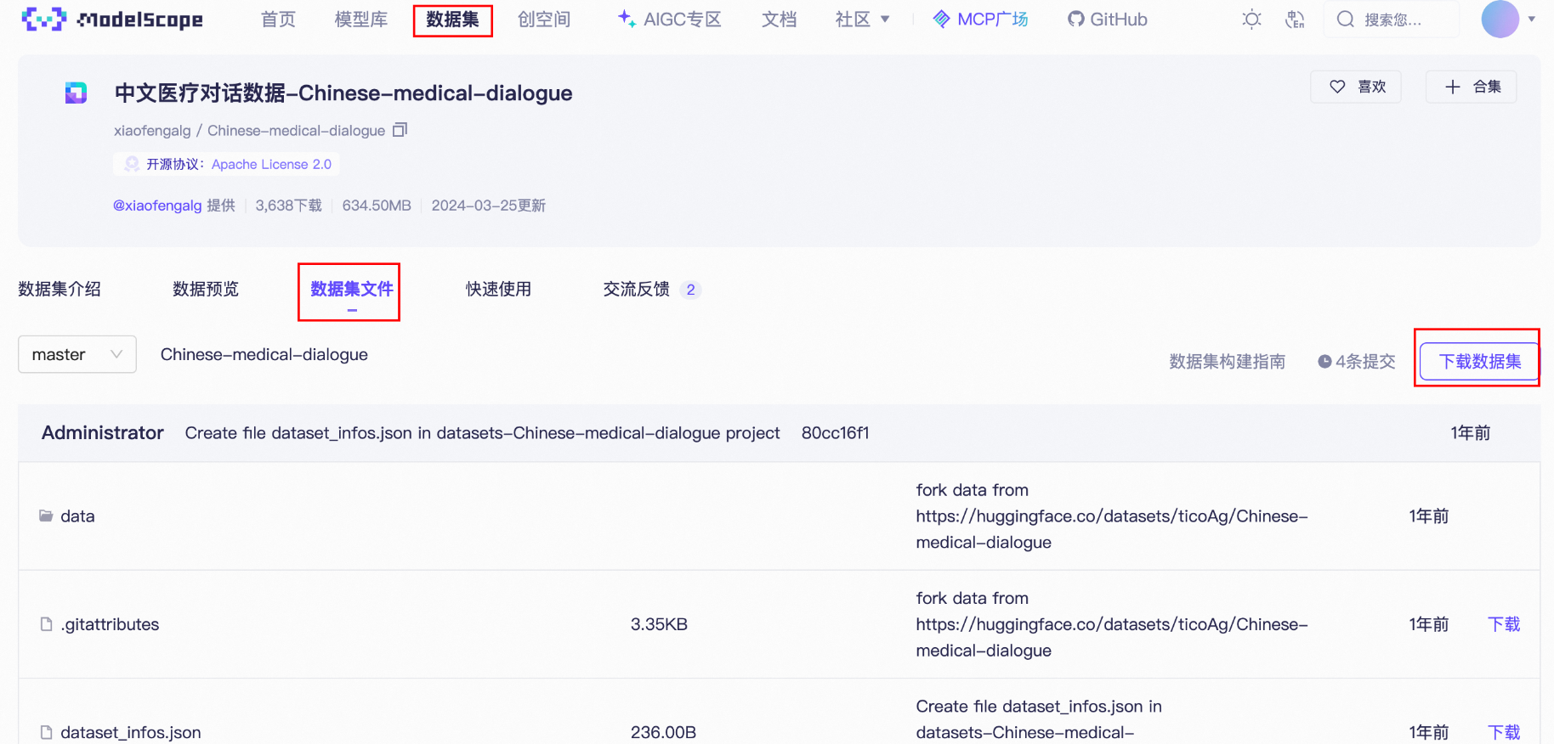Download the dataset_infos.json file
This screenshot has height=744, width=1554.
[x=1504, y=732]
